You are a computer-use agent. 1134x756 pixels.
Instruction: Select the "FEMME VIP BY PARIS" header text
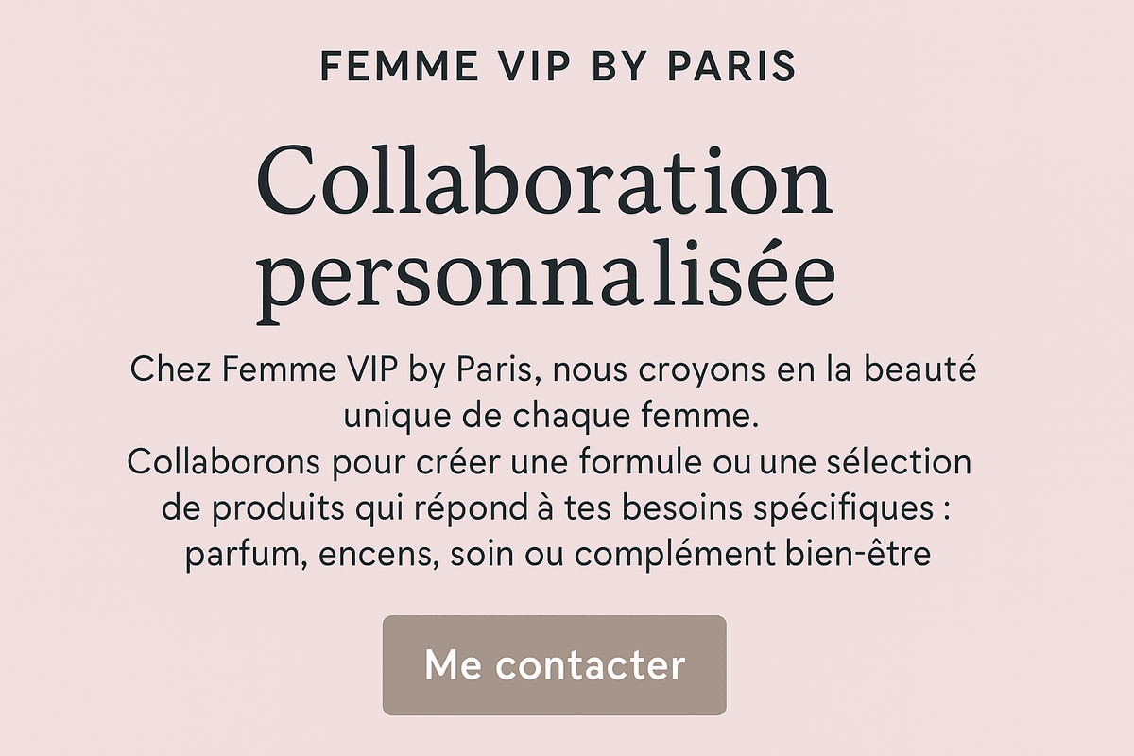[x=558, y=66]
